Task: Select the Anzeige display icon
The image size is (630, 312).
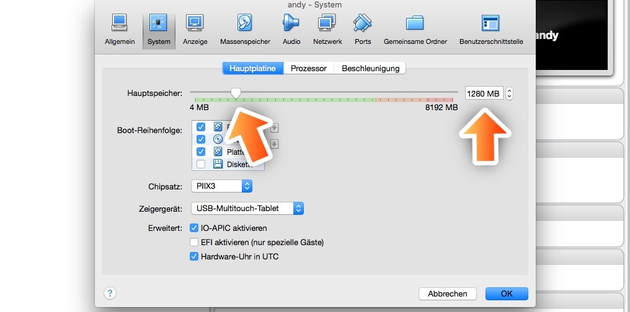Action: pyautogui.click(x=195, y=30)
